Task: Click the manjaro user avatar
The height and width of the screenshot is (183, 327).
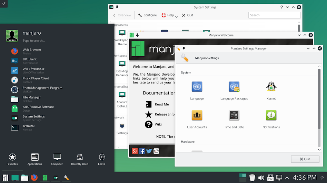Action: 12,36
